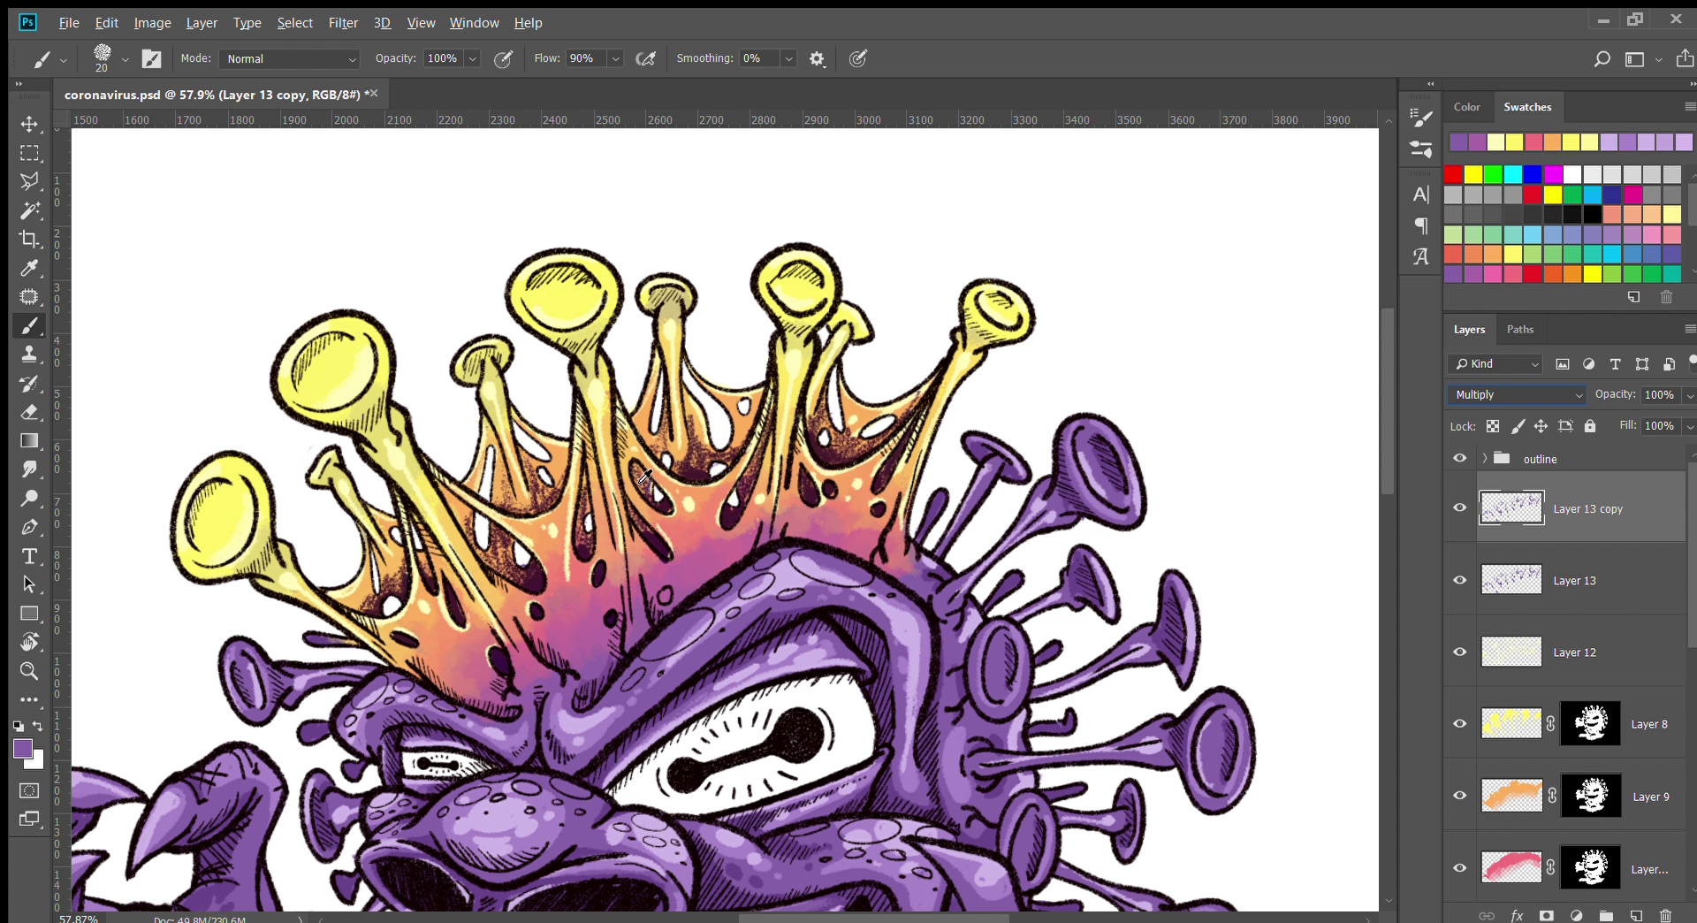1697x923 pixels.
Task: Select the Zoom tool
Action: pos(29,671)
